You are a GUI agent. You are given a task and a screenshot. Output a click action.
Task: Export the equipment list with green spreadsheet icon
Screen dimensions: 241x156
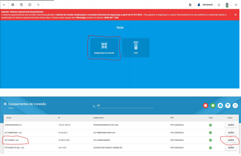(x=213, y=105)
